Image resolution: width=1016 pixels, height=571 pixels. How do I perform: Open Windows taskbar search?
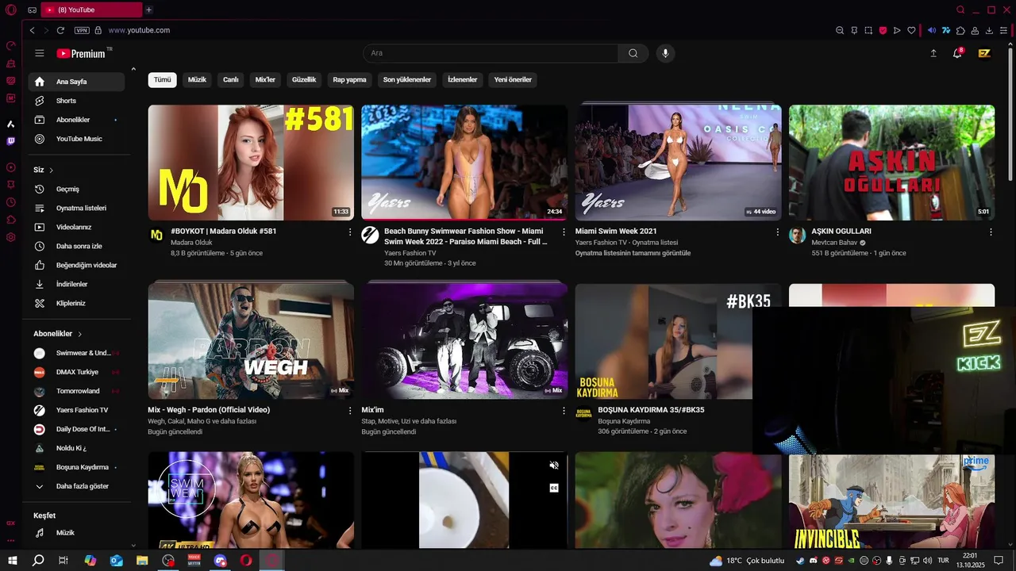[38, 561]
